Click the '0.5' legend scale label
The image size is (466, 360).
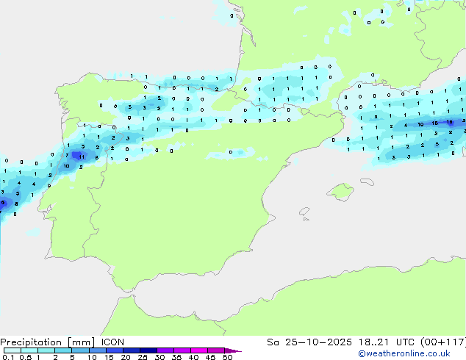(25, 357)
